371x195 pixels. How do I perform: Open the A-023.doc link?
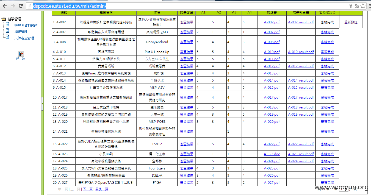272,154
